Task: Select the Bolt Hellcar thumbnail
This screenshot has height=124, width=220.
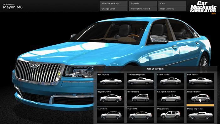Action: [x=200, y=81]
